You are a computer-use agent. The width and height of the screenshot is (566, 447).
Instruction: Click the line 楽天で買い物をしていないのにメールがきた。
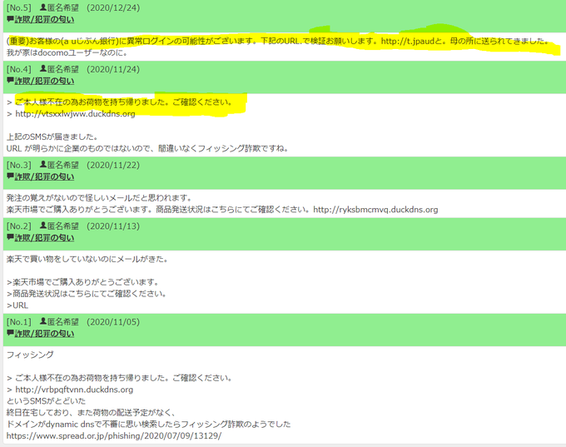click(87, 259)
